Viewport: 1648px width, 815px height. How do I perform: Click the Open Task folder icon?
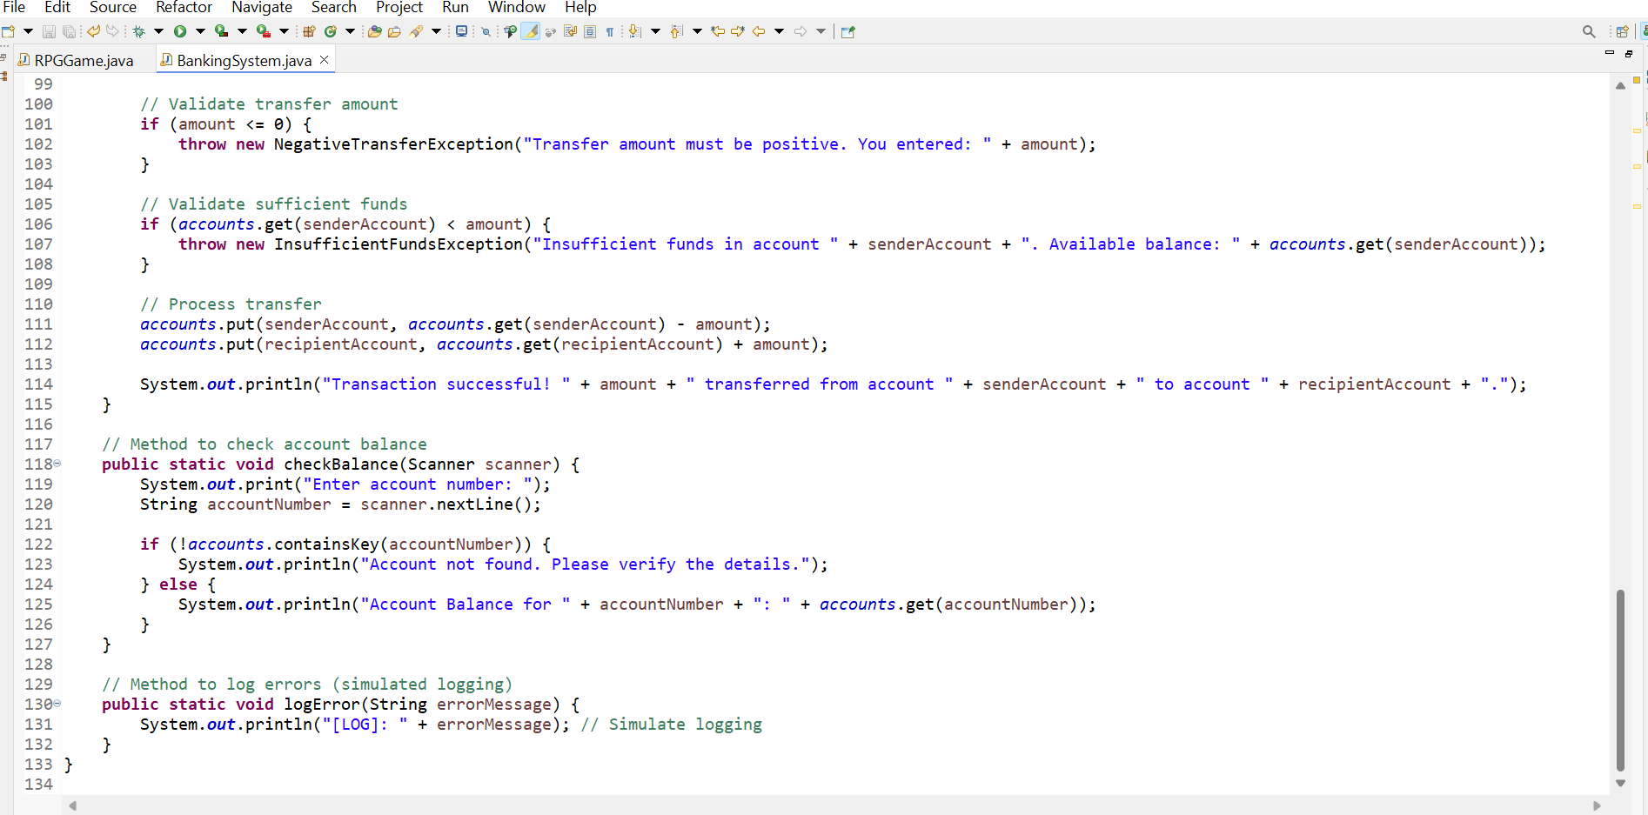pos(394,31)
